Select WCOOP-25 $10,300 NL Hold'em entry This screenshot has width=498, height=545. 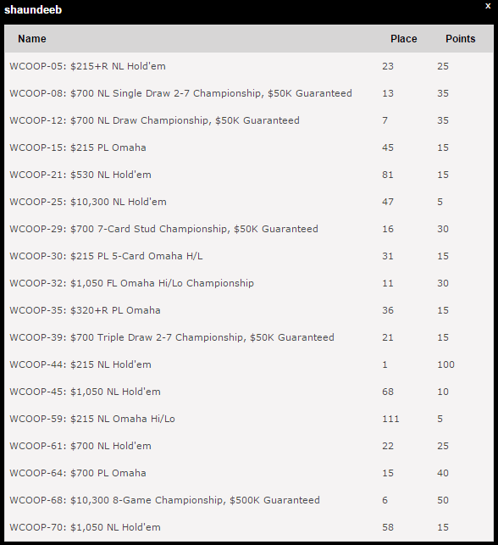pos(249,202)
